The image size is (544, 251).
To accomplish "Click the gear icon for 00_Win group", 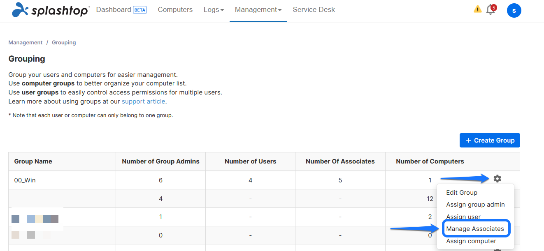I will [x=498, y=179].
